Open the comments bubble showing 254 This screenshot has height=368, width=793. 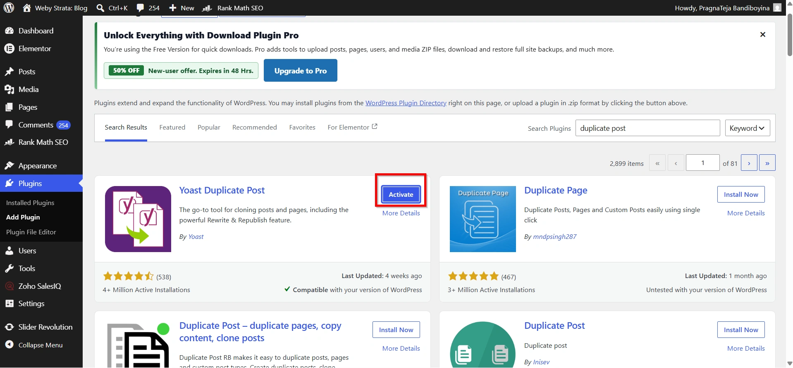pyautogui.click(x=148, y=8)
